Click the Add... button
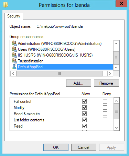Image resolution: width=129 pixels, height=156 pixels. pos(78,83)
